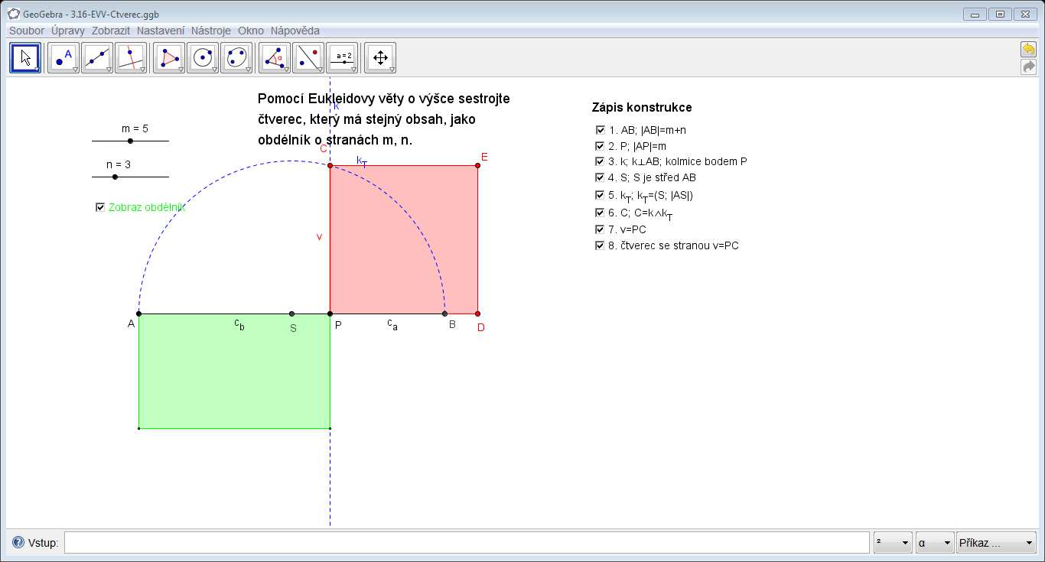Select point B on the drawing
Viewport: 1045px width, 562px height.
(444, 313)
